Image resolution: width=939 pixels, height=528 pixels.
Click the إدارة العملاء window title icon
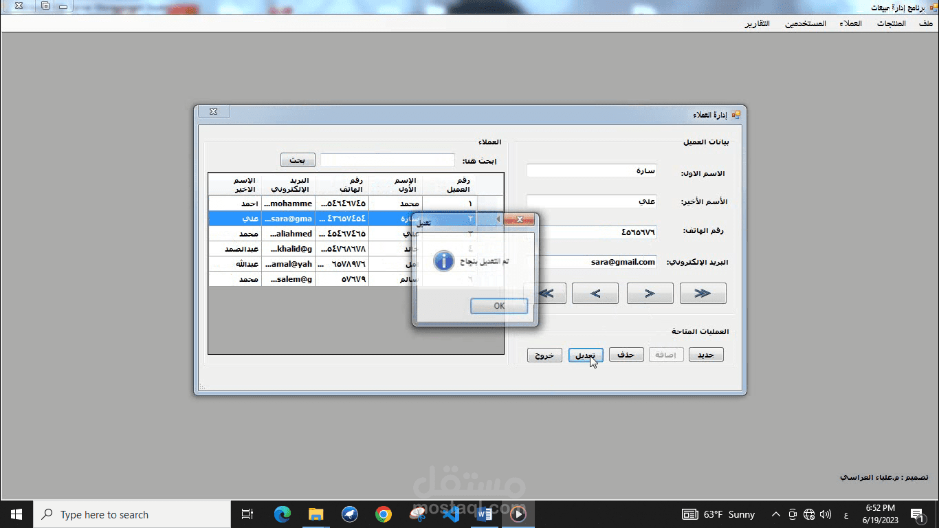(x=736, y=114)
